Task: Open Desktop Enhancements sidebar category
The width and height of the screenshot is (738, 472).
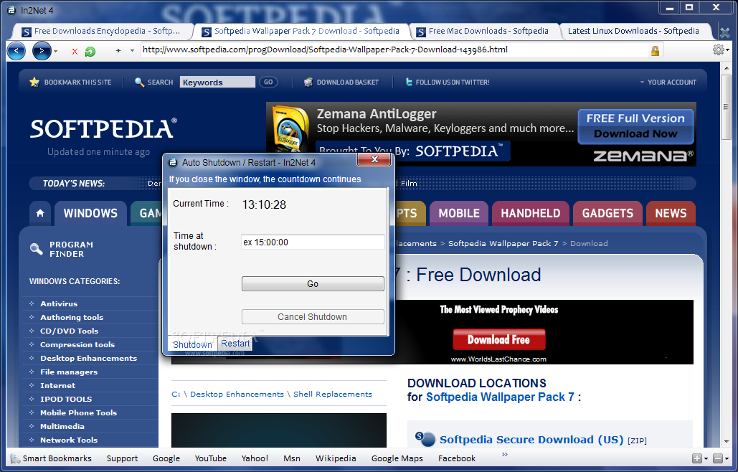Action: 88,359
